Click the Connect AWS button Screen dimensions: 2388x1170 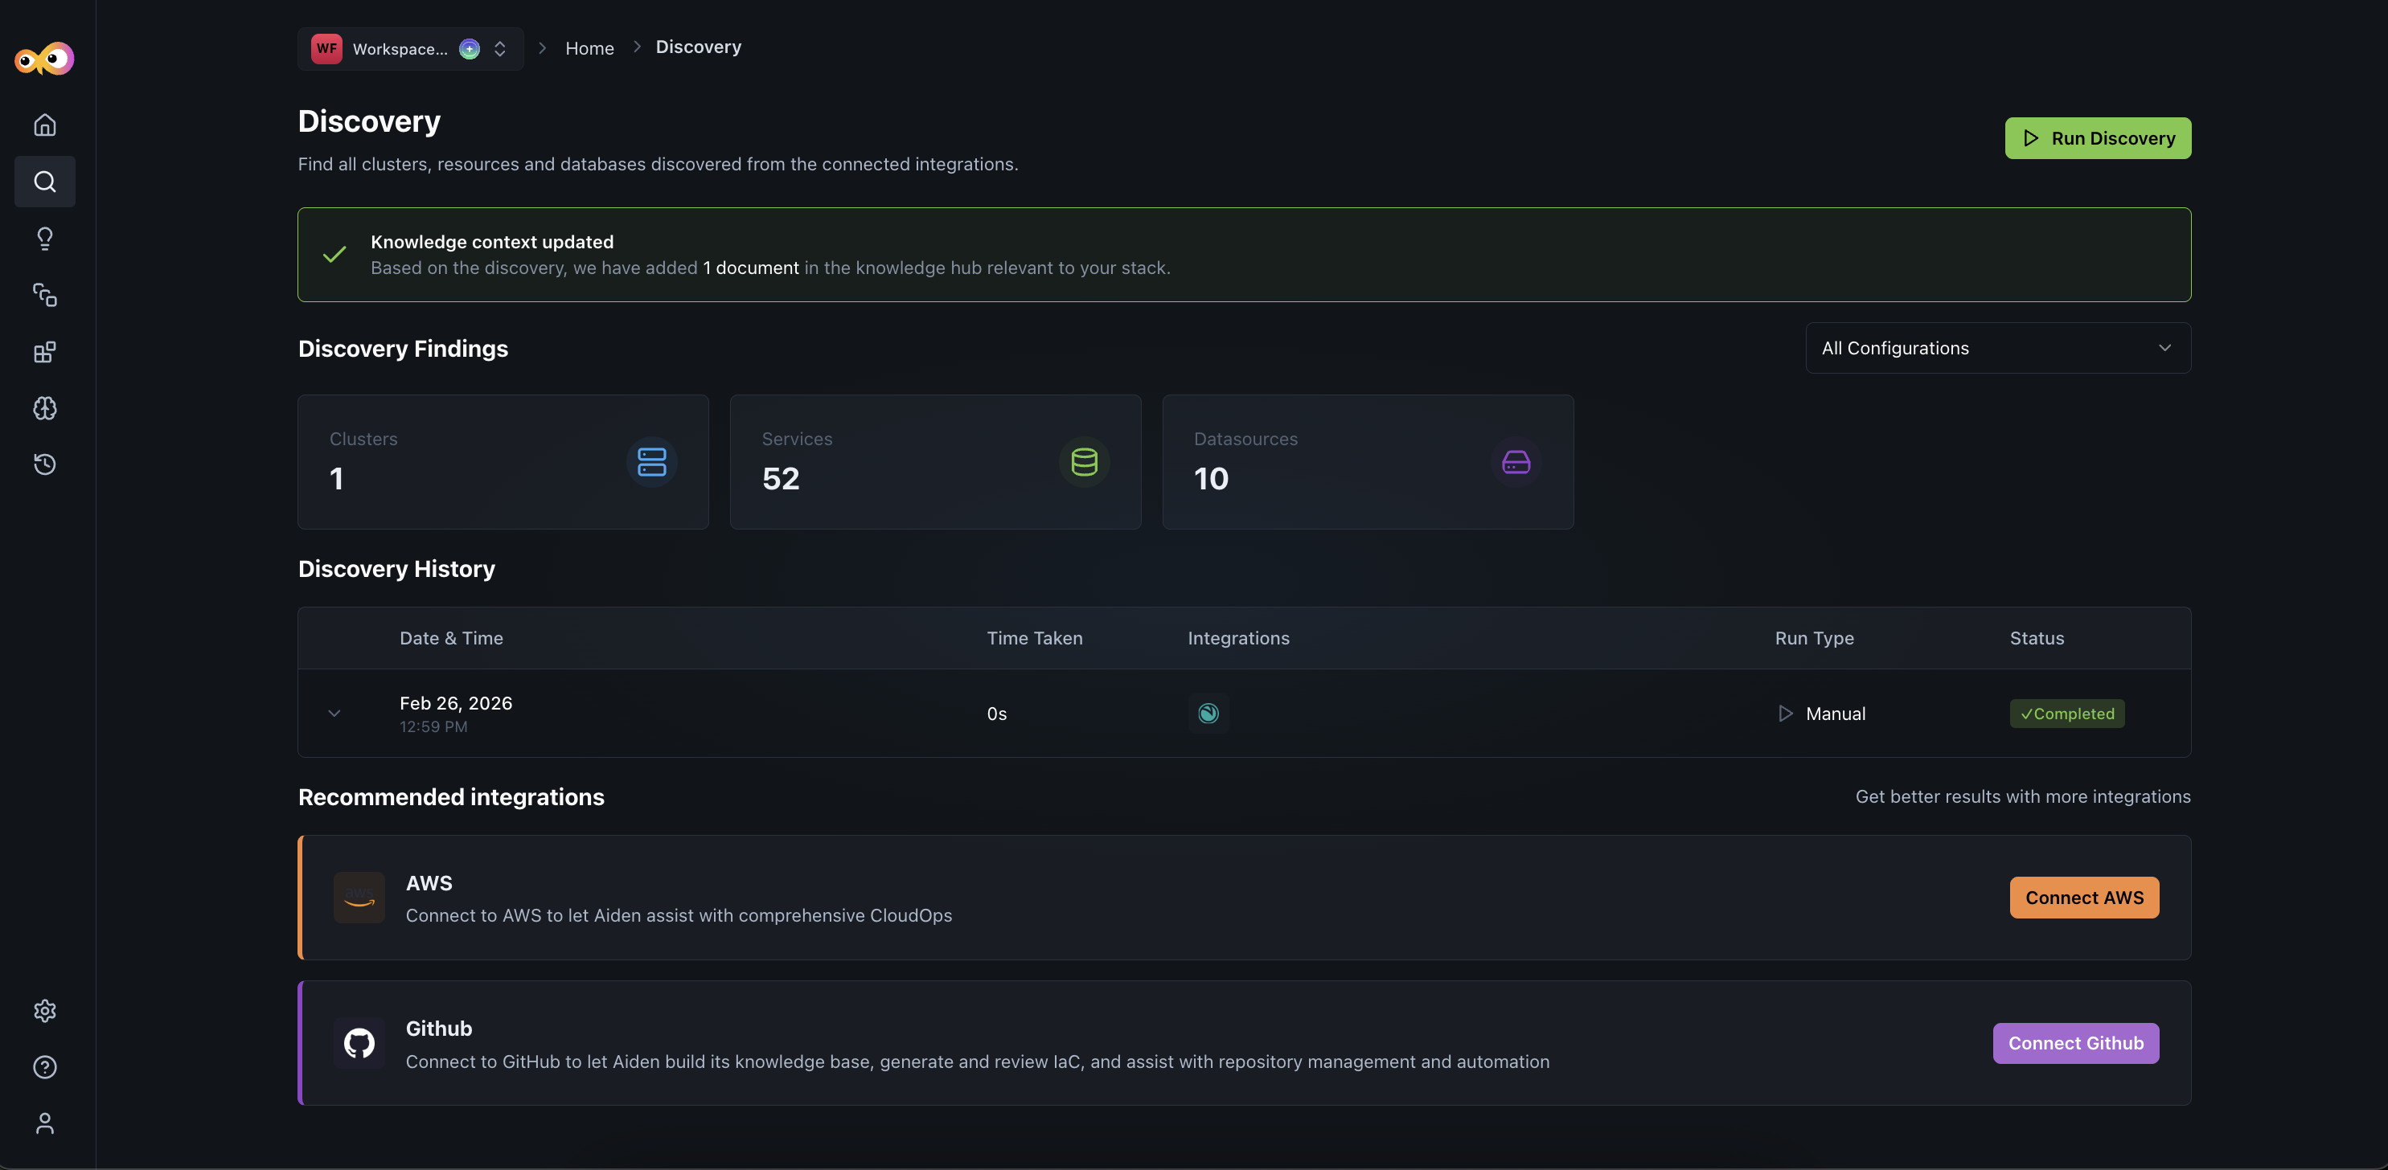coord(2084,897)
